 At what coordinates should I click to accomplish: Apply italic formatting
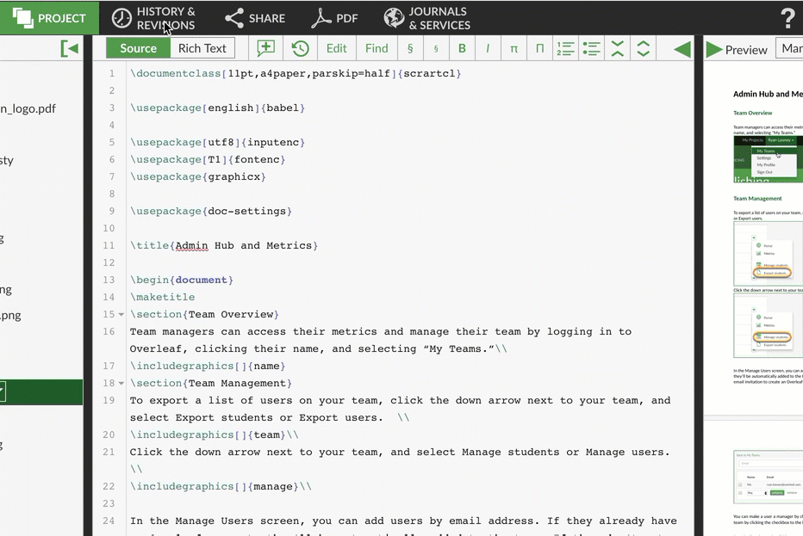tap(488, 48)
